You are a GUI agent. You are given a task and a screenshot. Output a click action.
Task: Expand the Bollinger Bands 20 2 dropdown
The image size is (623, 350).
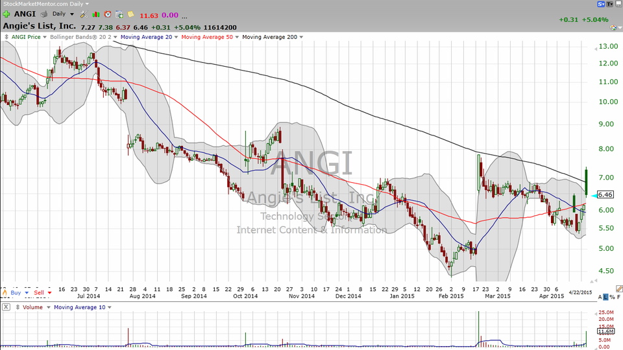[x=116, y=37]
